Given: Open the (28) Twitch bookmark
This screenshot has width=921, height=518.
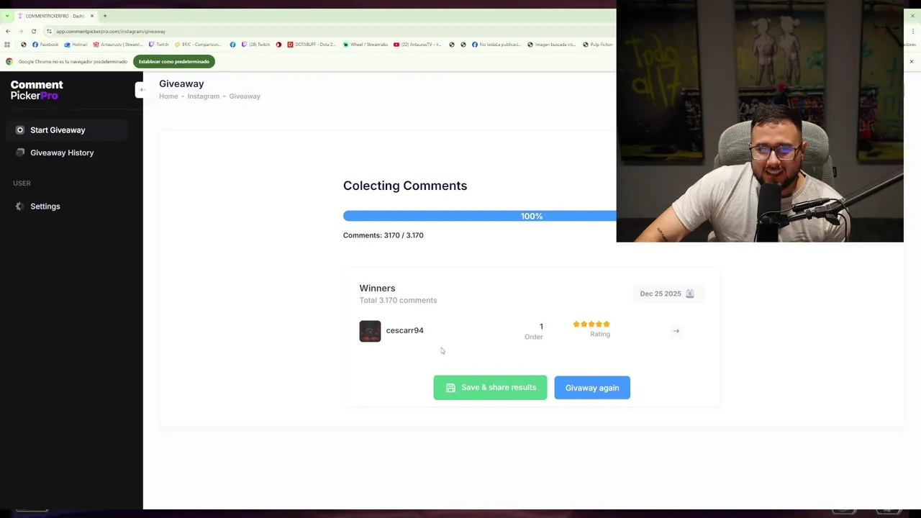Looking at the screenshot, I should point(255,45).
